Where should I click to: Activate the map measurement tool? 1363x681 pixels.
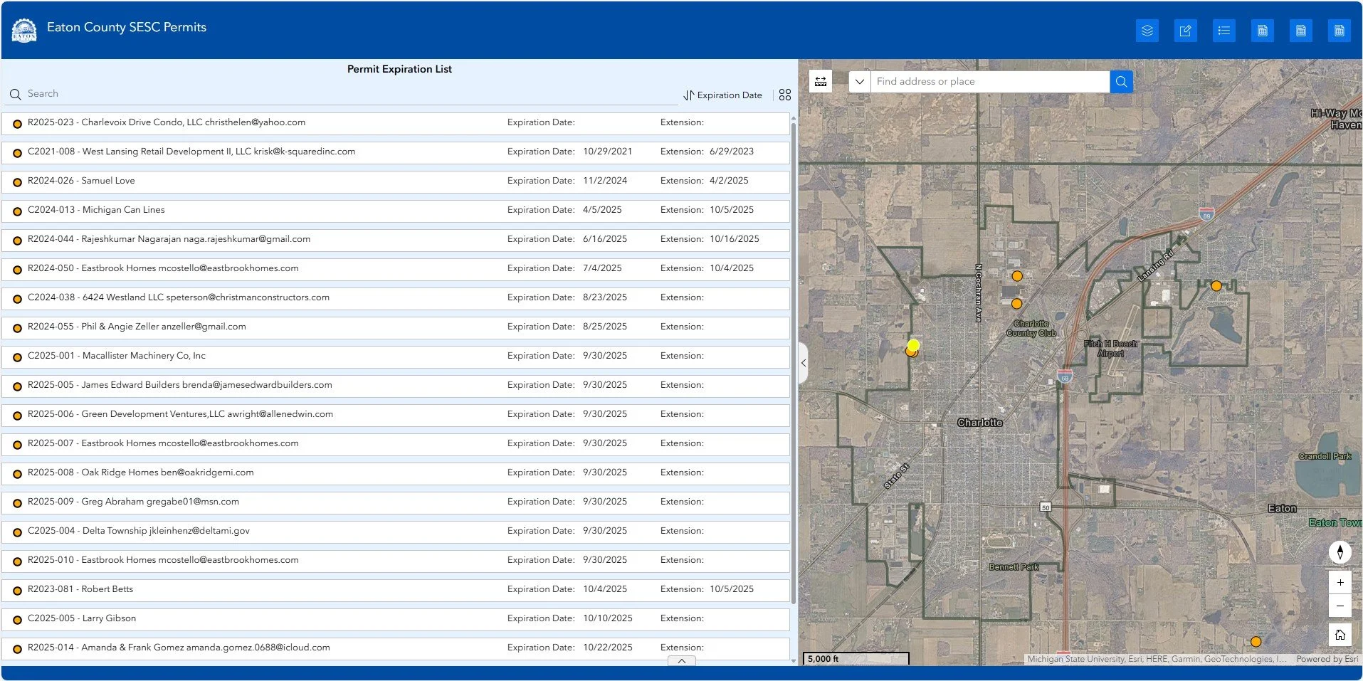820,81
